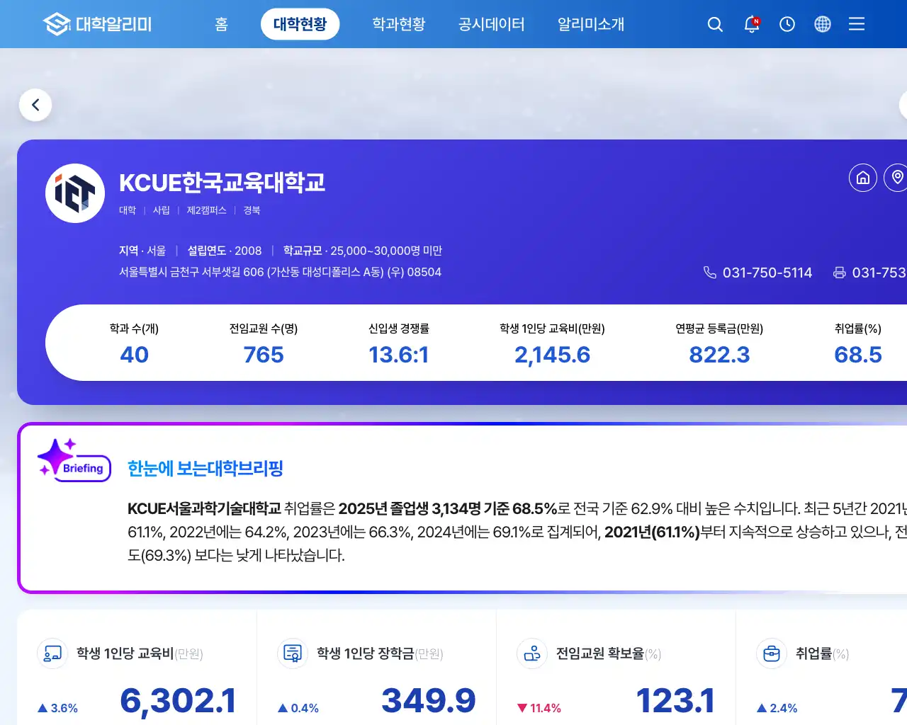Go back with the left chevron button
The width and height of the screenshot is (907, 725).
coord(35,105)
